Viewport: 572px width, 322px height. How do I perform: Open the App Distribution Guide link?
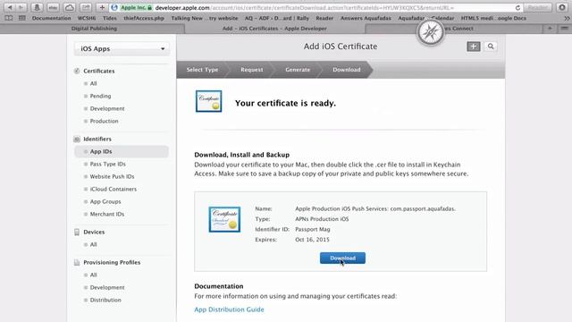pos(229,309)
